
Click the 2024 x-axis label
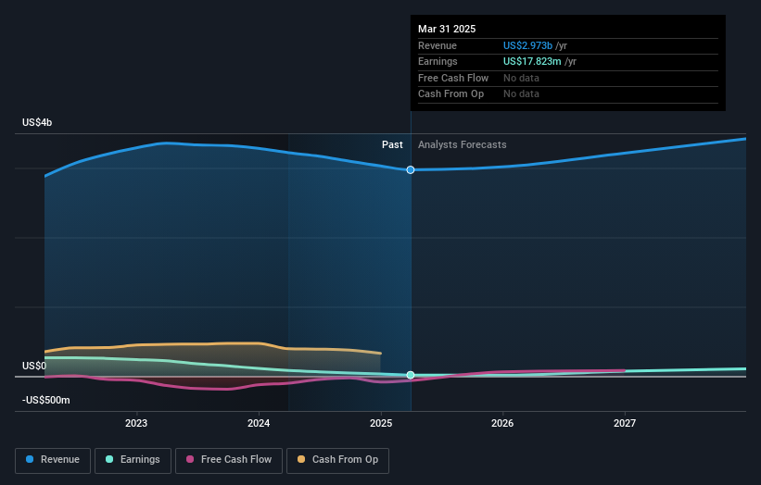[259, 423]
